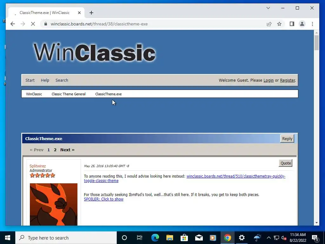
Task: Click the post date May 25, 2016
Action: [x=107, y=166]
